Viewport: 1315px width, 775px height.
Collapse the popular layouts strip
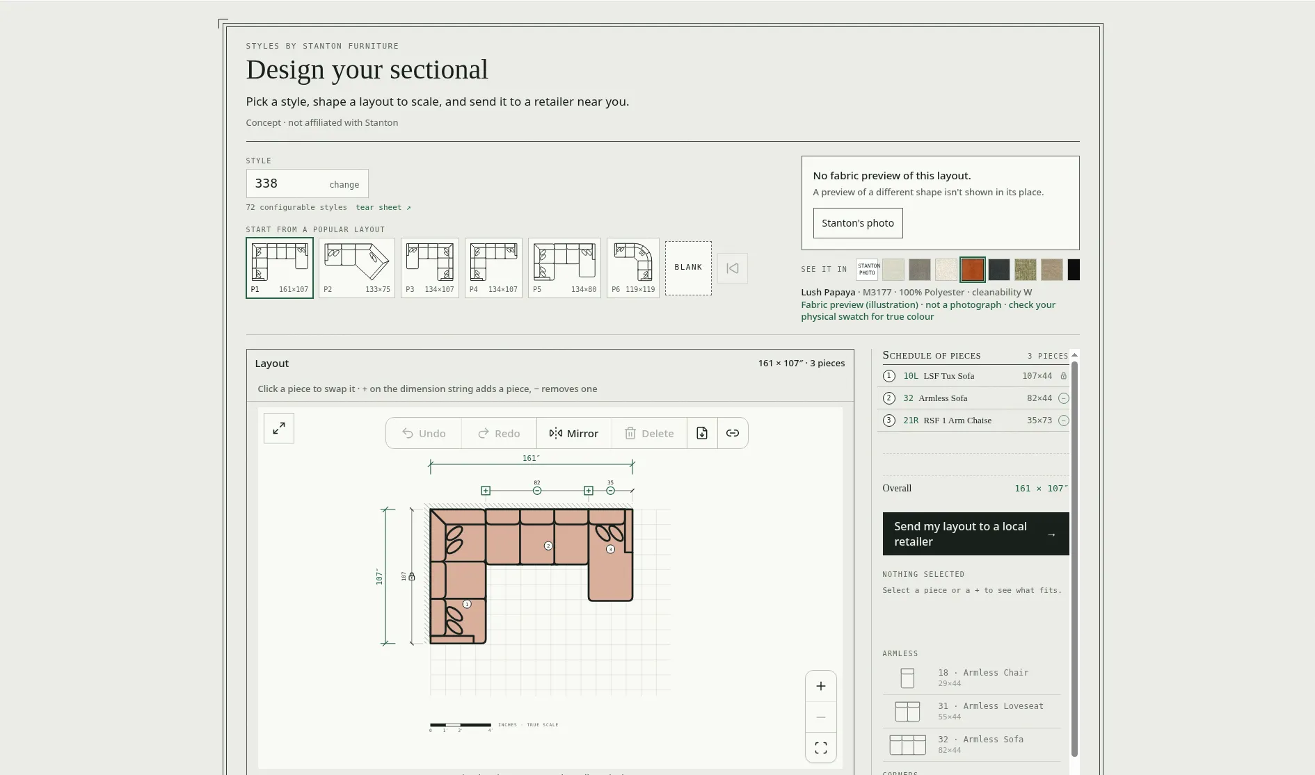[x=733, y=268]
